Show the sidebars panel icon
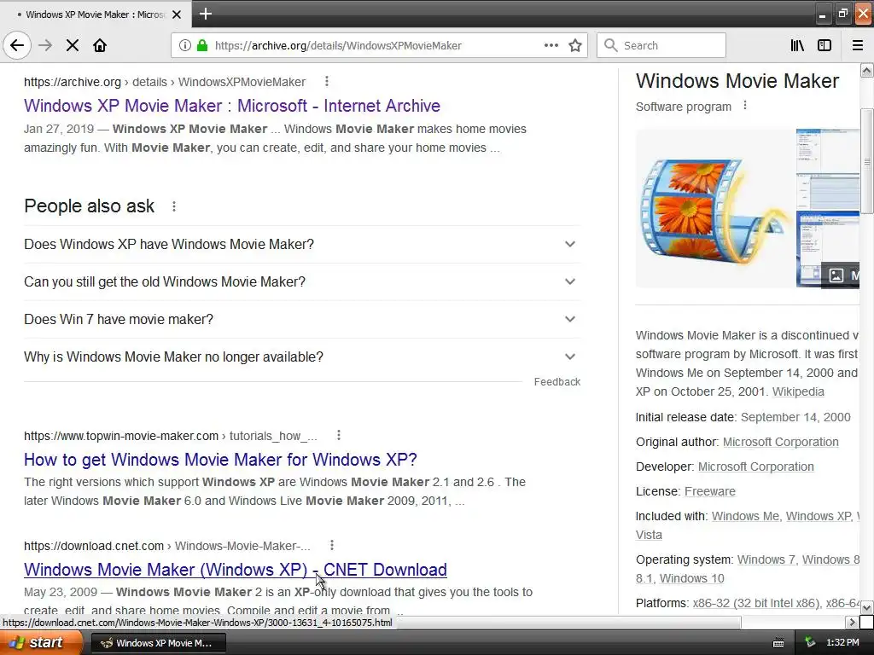Viewport: 874px width, 655px height. tap(824, 45)
